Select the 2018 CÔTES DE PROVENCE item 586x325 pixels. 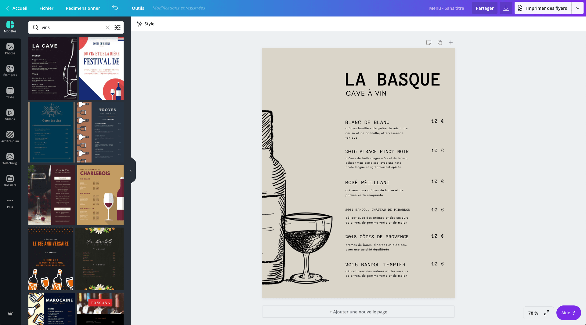click(377, 237)
